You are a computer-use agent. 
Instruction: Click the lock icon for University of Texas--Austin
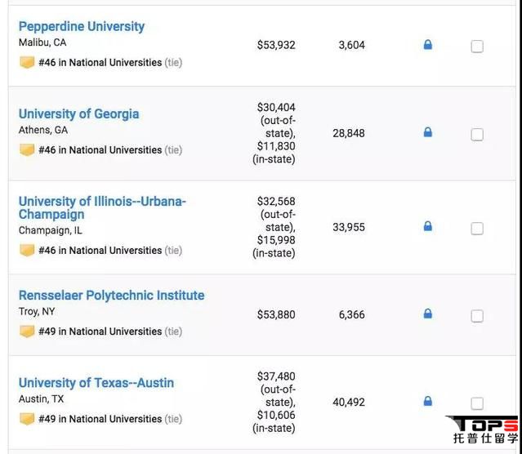[428, 401]
